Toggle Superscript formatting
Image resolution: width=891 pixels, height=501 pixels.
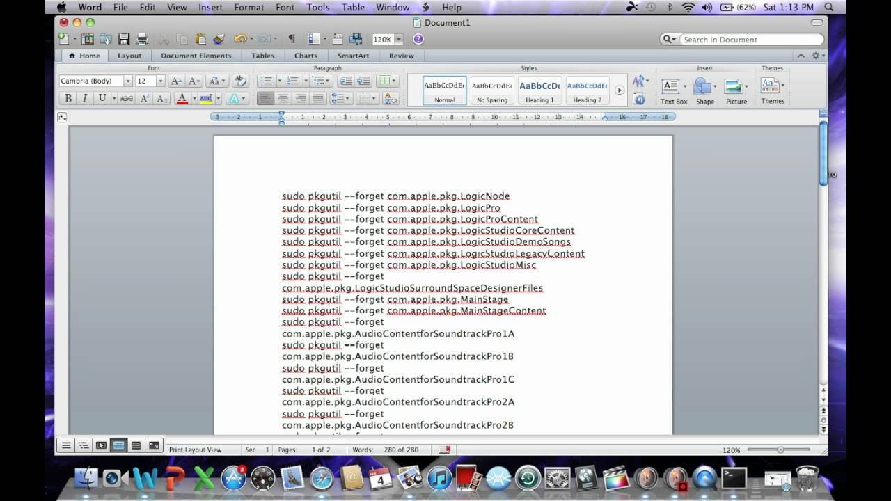coord(144,99)
